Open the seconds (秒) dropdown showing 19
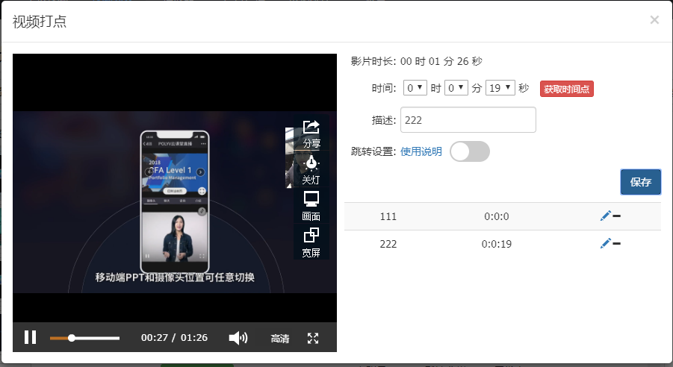The width and height of the screenshot is (673, 367). coord(500,88)
